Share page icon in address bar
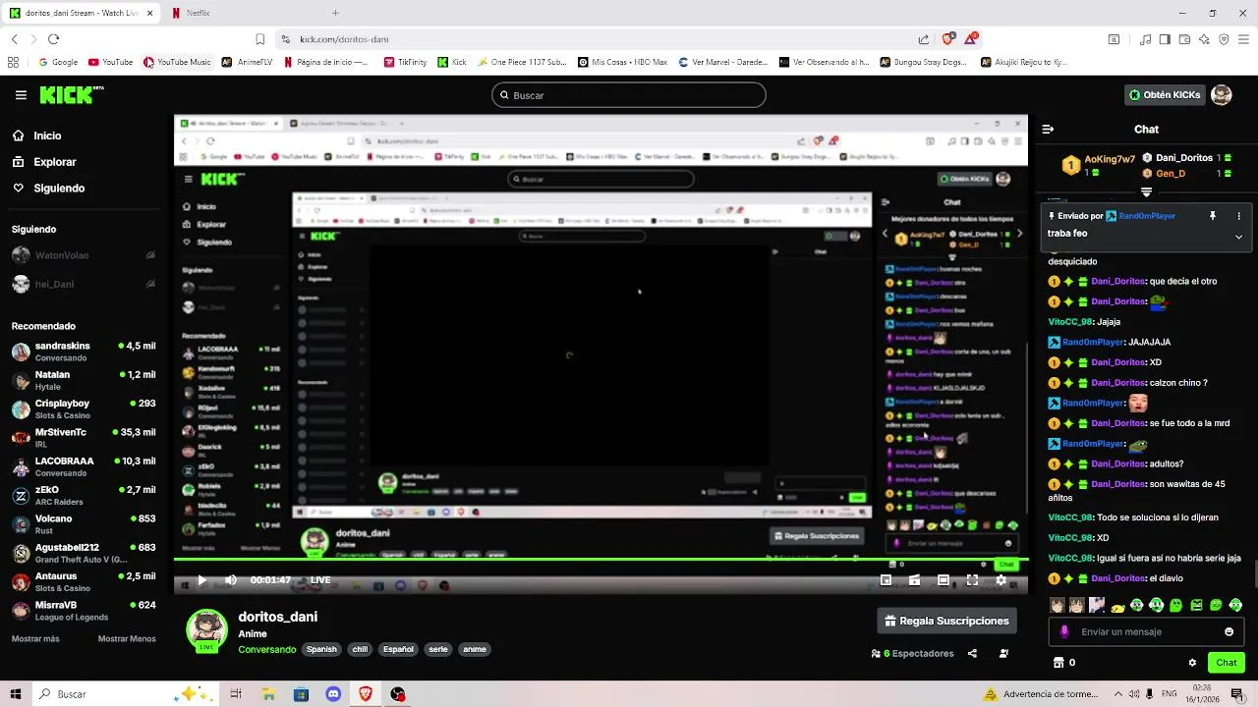Image resolution: width=1258 pixels, height=707 pixels. [x=924, y=39]
